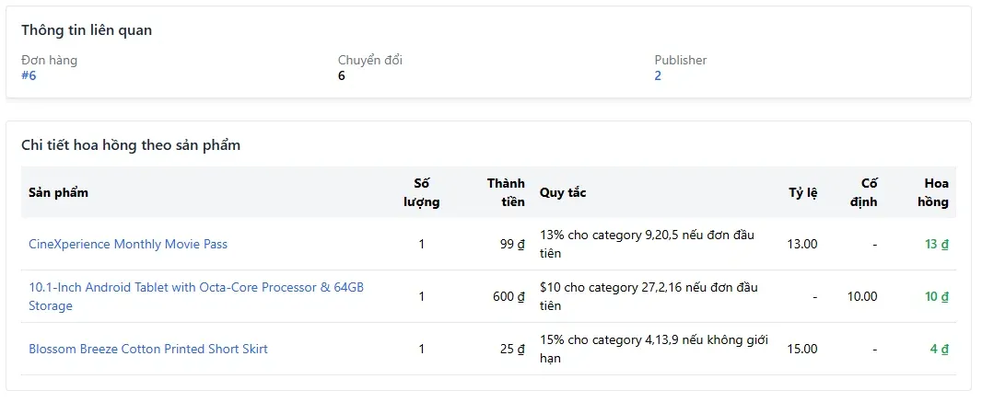
Task: Click quantity 1 in the Movie Pass row
Action: [x=422, y=244]
